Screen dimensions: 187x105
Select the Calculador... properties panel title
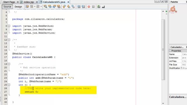coord(177,47)
